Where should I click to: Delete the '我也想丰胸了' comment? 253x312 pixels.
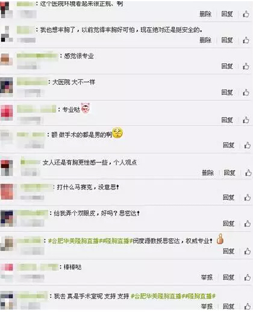pyautogui.click(x=205, y=40)
